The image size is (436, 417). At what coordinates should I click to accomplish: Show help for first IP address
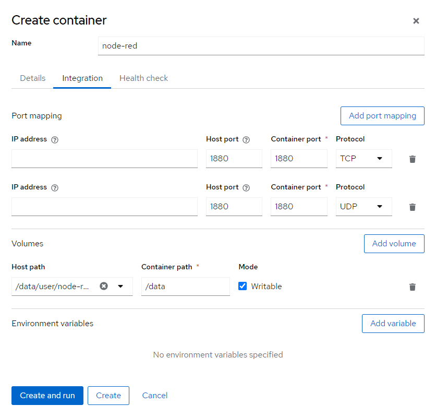point(55,140)
